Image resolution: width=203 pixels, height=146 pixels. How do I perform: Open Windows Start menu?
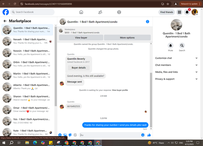[4, 143]
